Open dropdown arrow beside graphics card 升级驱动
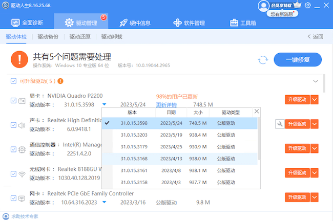Screen dimensions: 333x221 click(315, 99)
